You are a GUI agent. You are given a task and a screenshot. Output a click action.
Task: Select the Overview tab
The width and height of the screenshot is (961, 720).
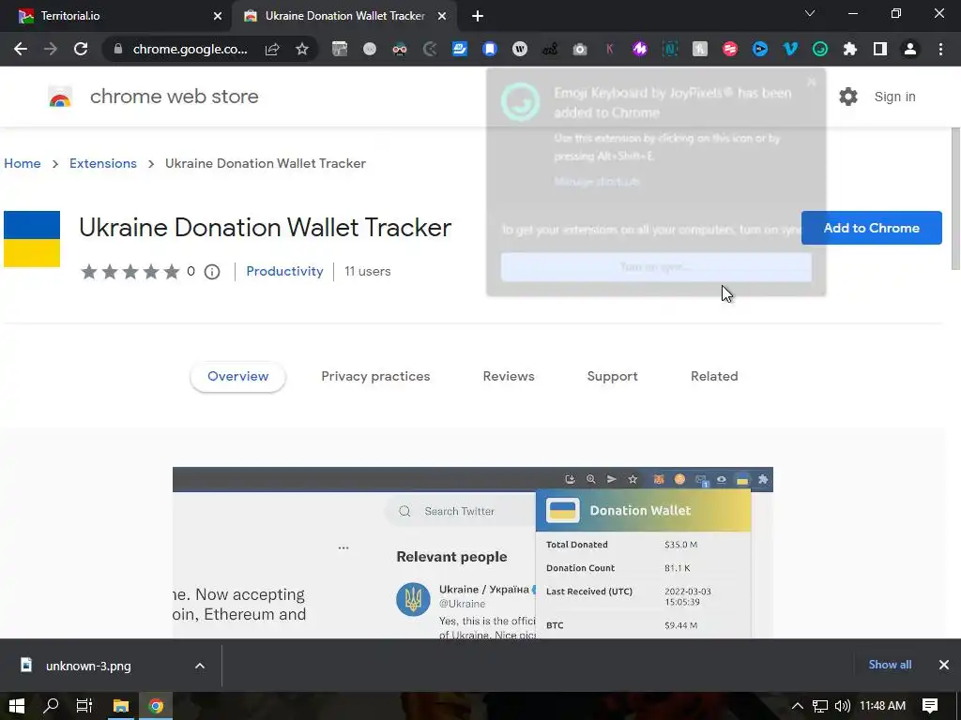pos(237,377)
